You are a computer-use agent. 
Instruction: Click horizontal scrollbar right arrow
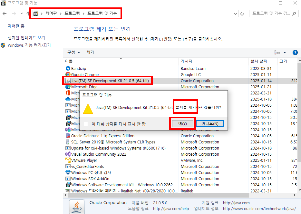pyautogui.click(x=295, y=195)
